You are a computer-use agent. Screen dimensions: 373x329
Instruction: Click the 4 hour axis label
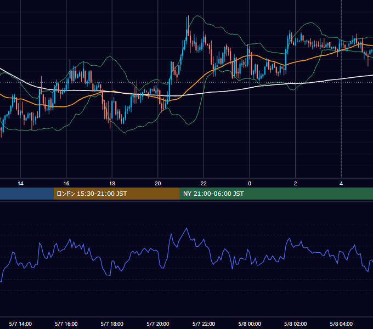click(x=341, y=184)
